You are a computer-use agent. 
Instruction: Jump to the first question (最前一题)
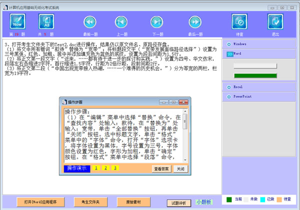click(x=90, y=22)
